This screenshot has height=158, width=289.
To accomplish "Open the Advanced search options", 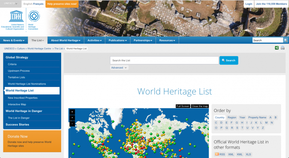I will (119, 68).
